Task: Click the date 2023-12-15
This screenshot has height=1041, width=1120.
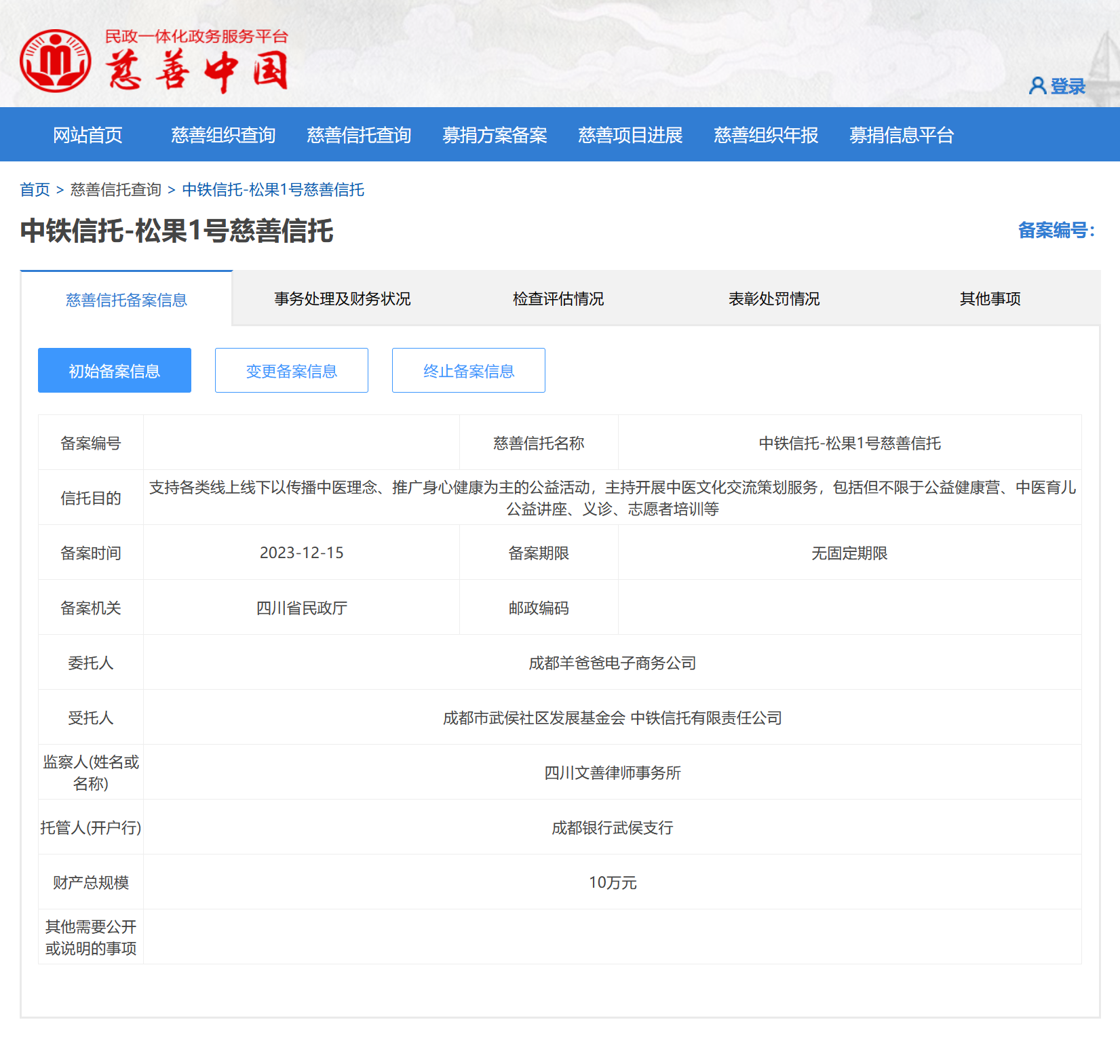Action: click(x=301, y=553)
